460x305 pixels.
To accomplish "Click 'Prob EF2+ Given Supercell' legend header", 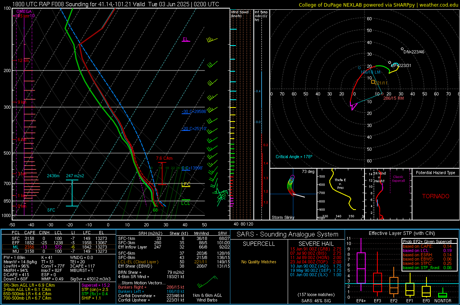I will tap(427, 242).
